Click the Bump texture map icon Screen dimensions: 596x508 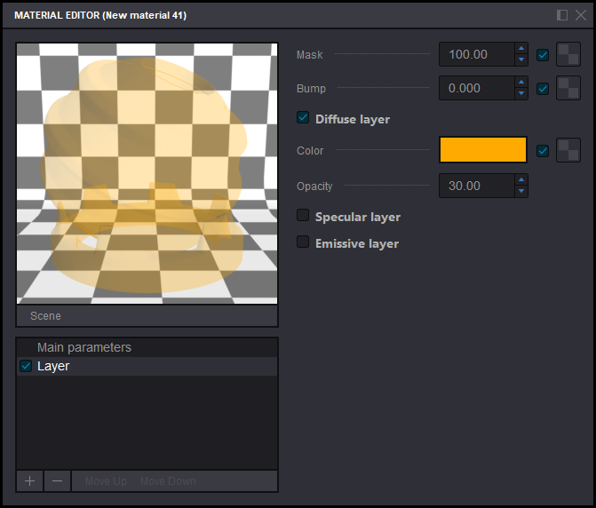(x=568, y=89)
